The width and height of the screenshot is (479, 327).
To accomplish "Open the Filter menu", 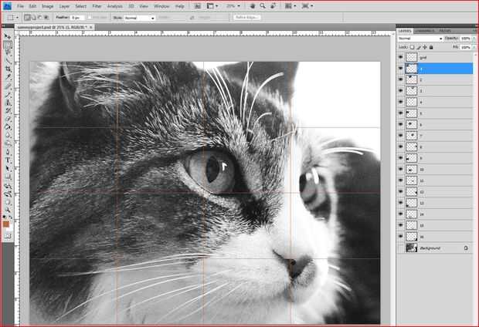I will click(x=97, y=6).
